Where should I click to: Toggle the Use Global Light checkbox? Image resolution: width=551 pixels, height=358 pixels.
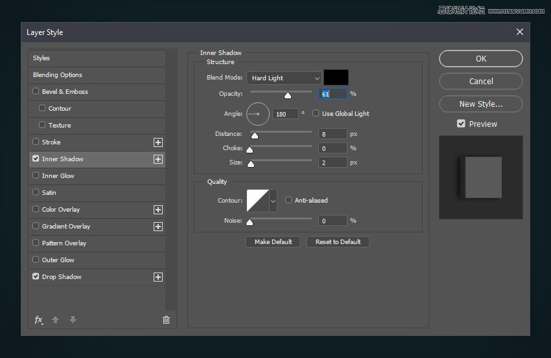pyautogui.click(x=316, y=113)
